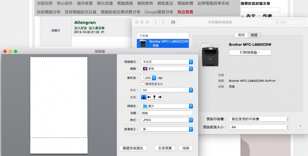
Task: Open the 核心組件 forum menu
Action: click(65, 3)
